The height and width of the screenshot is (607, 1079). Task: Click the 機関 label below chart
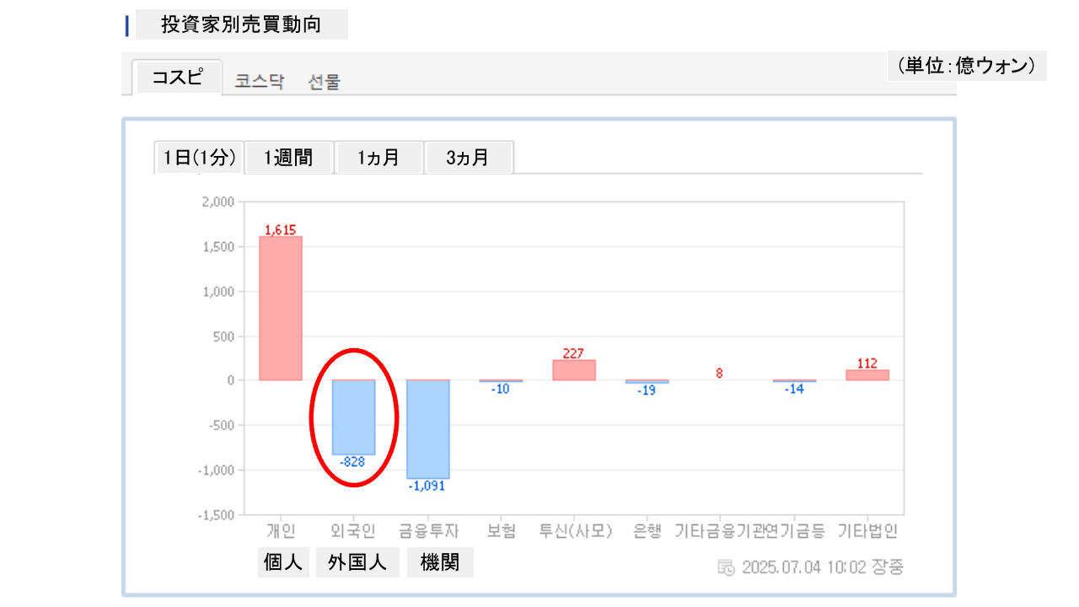[x=440, y=562]
